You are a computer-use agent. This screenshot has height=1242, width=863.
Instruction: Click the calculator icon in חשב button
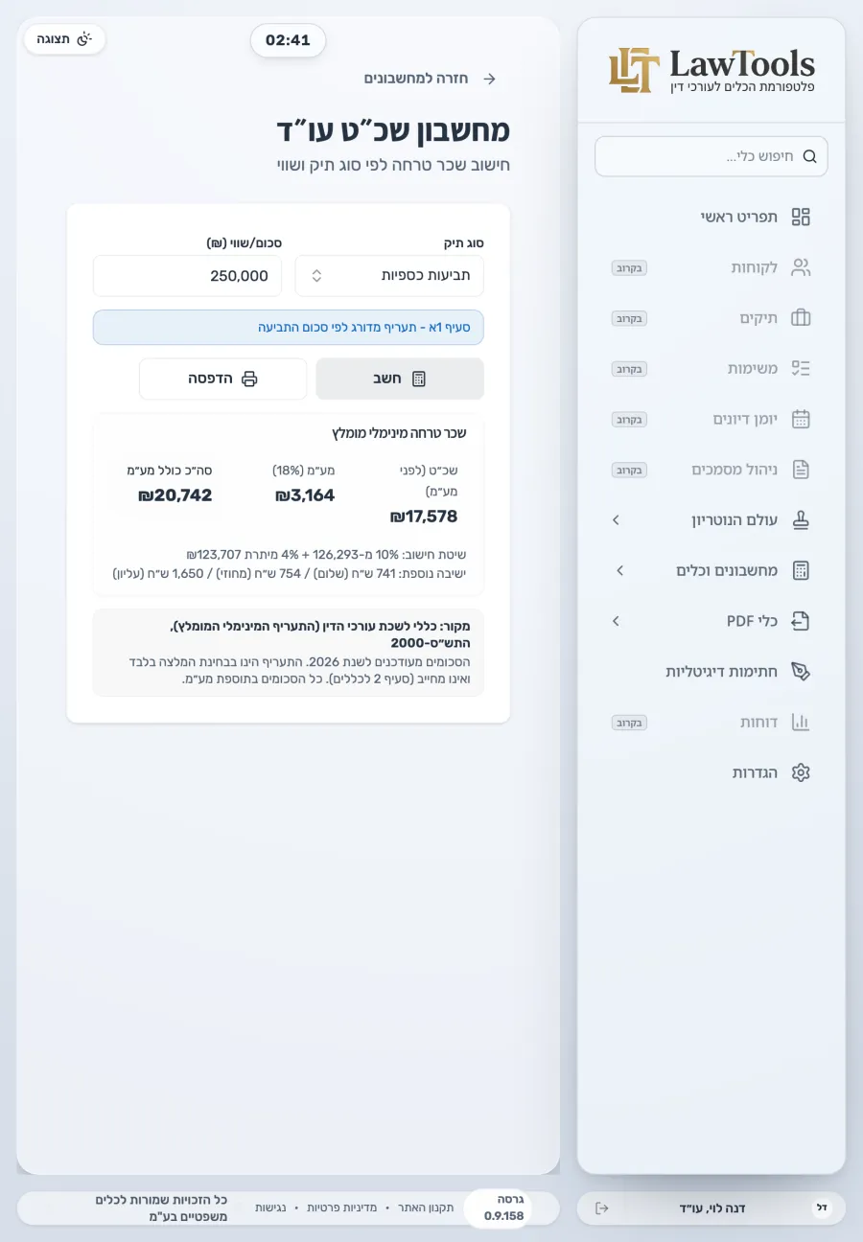[418, 379]
